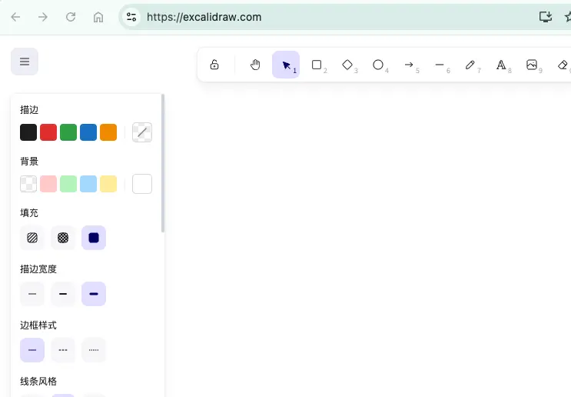Select the dashed border style
This screenshot has width=571, height=397.
coord(63,350)
